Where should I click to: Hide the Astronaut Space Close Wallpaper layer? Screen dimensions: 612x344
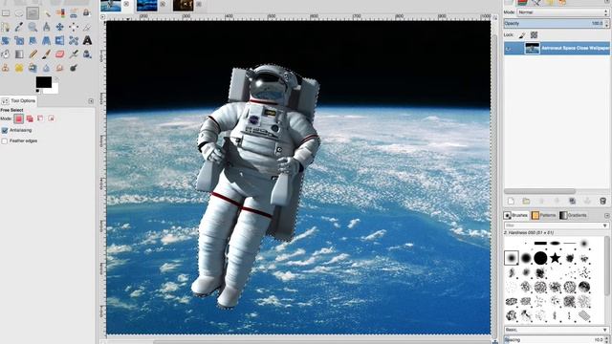pos(509,49)
